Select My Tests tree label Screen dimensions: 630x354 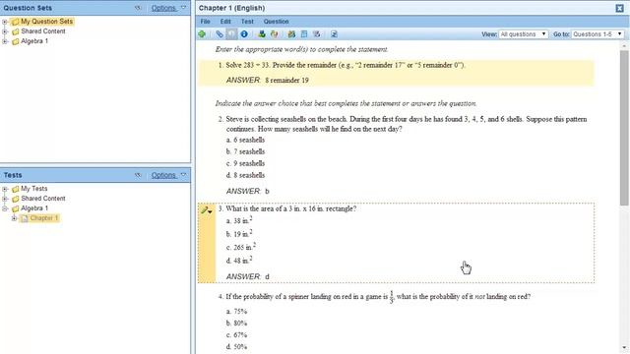[x=33, y=189]
